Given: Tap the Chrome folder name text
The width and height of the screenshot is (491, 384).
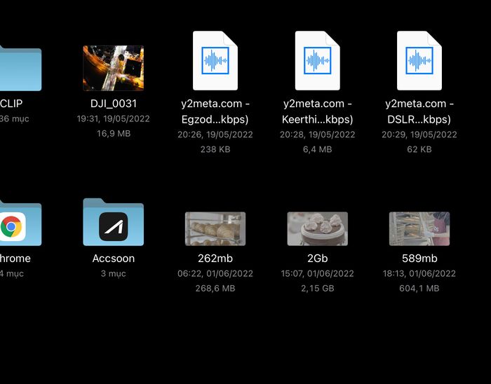Looking at the screenshot, I should [x=15, y=258].
